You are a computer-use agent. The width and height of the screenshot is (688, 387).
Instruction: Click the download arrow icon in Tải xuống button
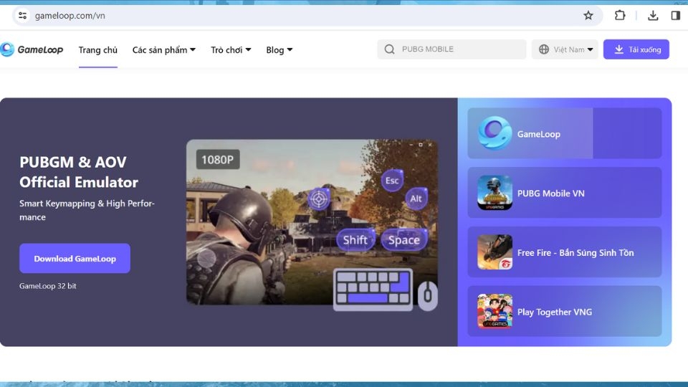[x=618, y=49]
